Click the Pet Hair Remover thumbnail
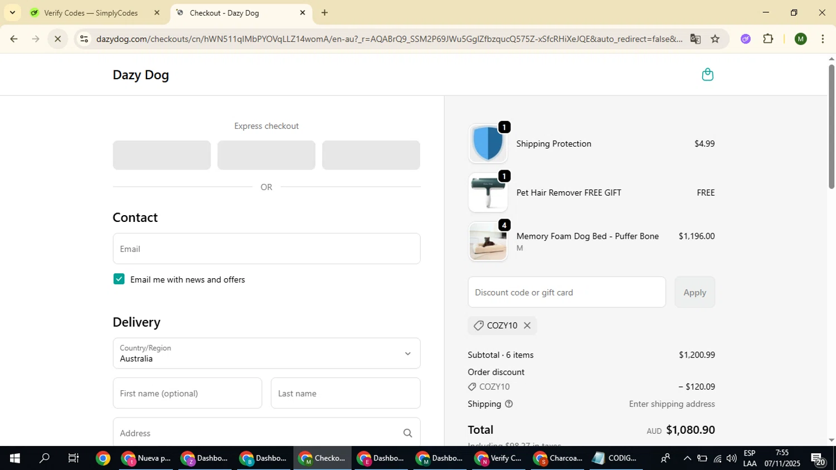Viewport: 836px width, 470px height. click(488, 193)
